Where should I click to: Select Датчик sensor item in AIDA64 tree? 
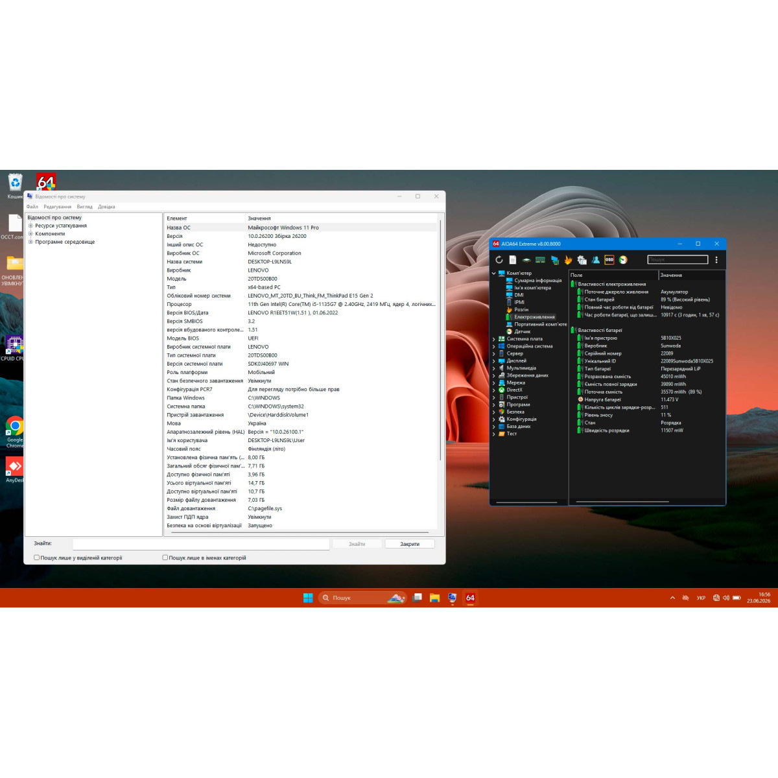tap(522, 331)
